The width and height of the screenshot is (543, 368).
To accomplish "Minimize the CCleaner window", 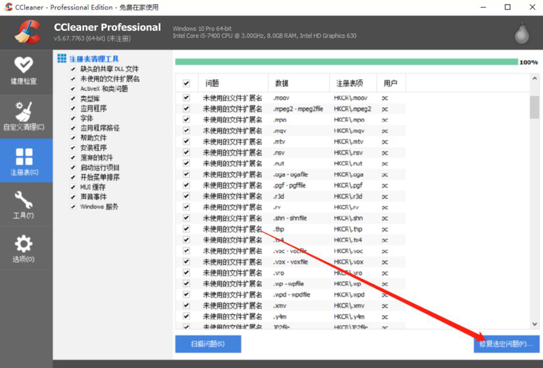I will point(484,7).
